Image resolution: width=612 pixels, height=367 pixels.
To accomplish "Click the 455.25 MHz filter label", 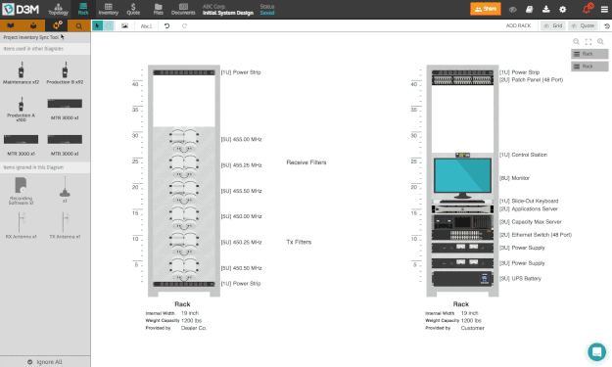I will [x=241, y=165].
